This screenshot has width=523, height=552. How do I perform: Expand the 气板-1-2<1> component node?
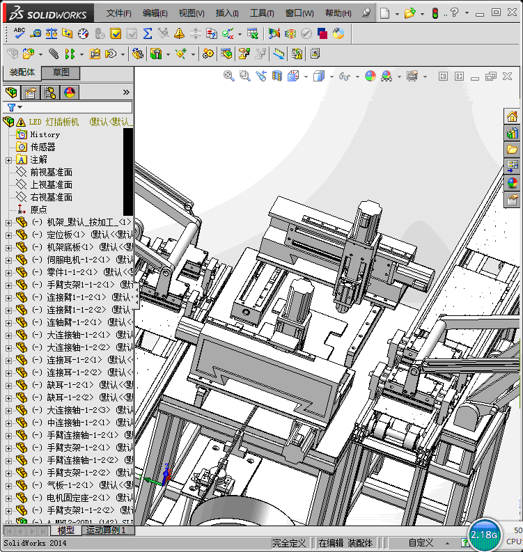[x=8, y=486]
